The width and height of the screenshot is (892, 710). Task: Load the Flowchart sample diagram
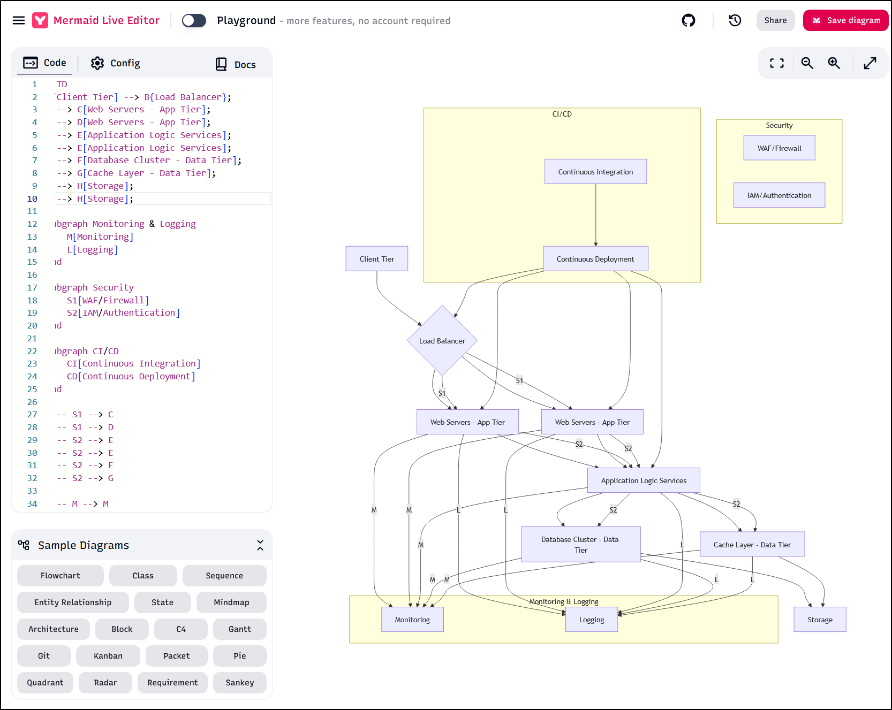click(60, 576)
